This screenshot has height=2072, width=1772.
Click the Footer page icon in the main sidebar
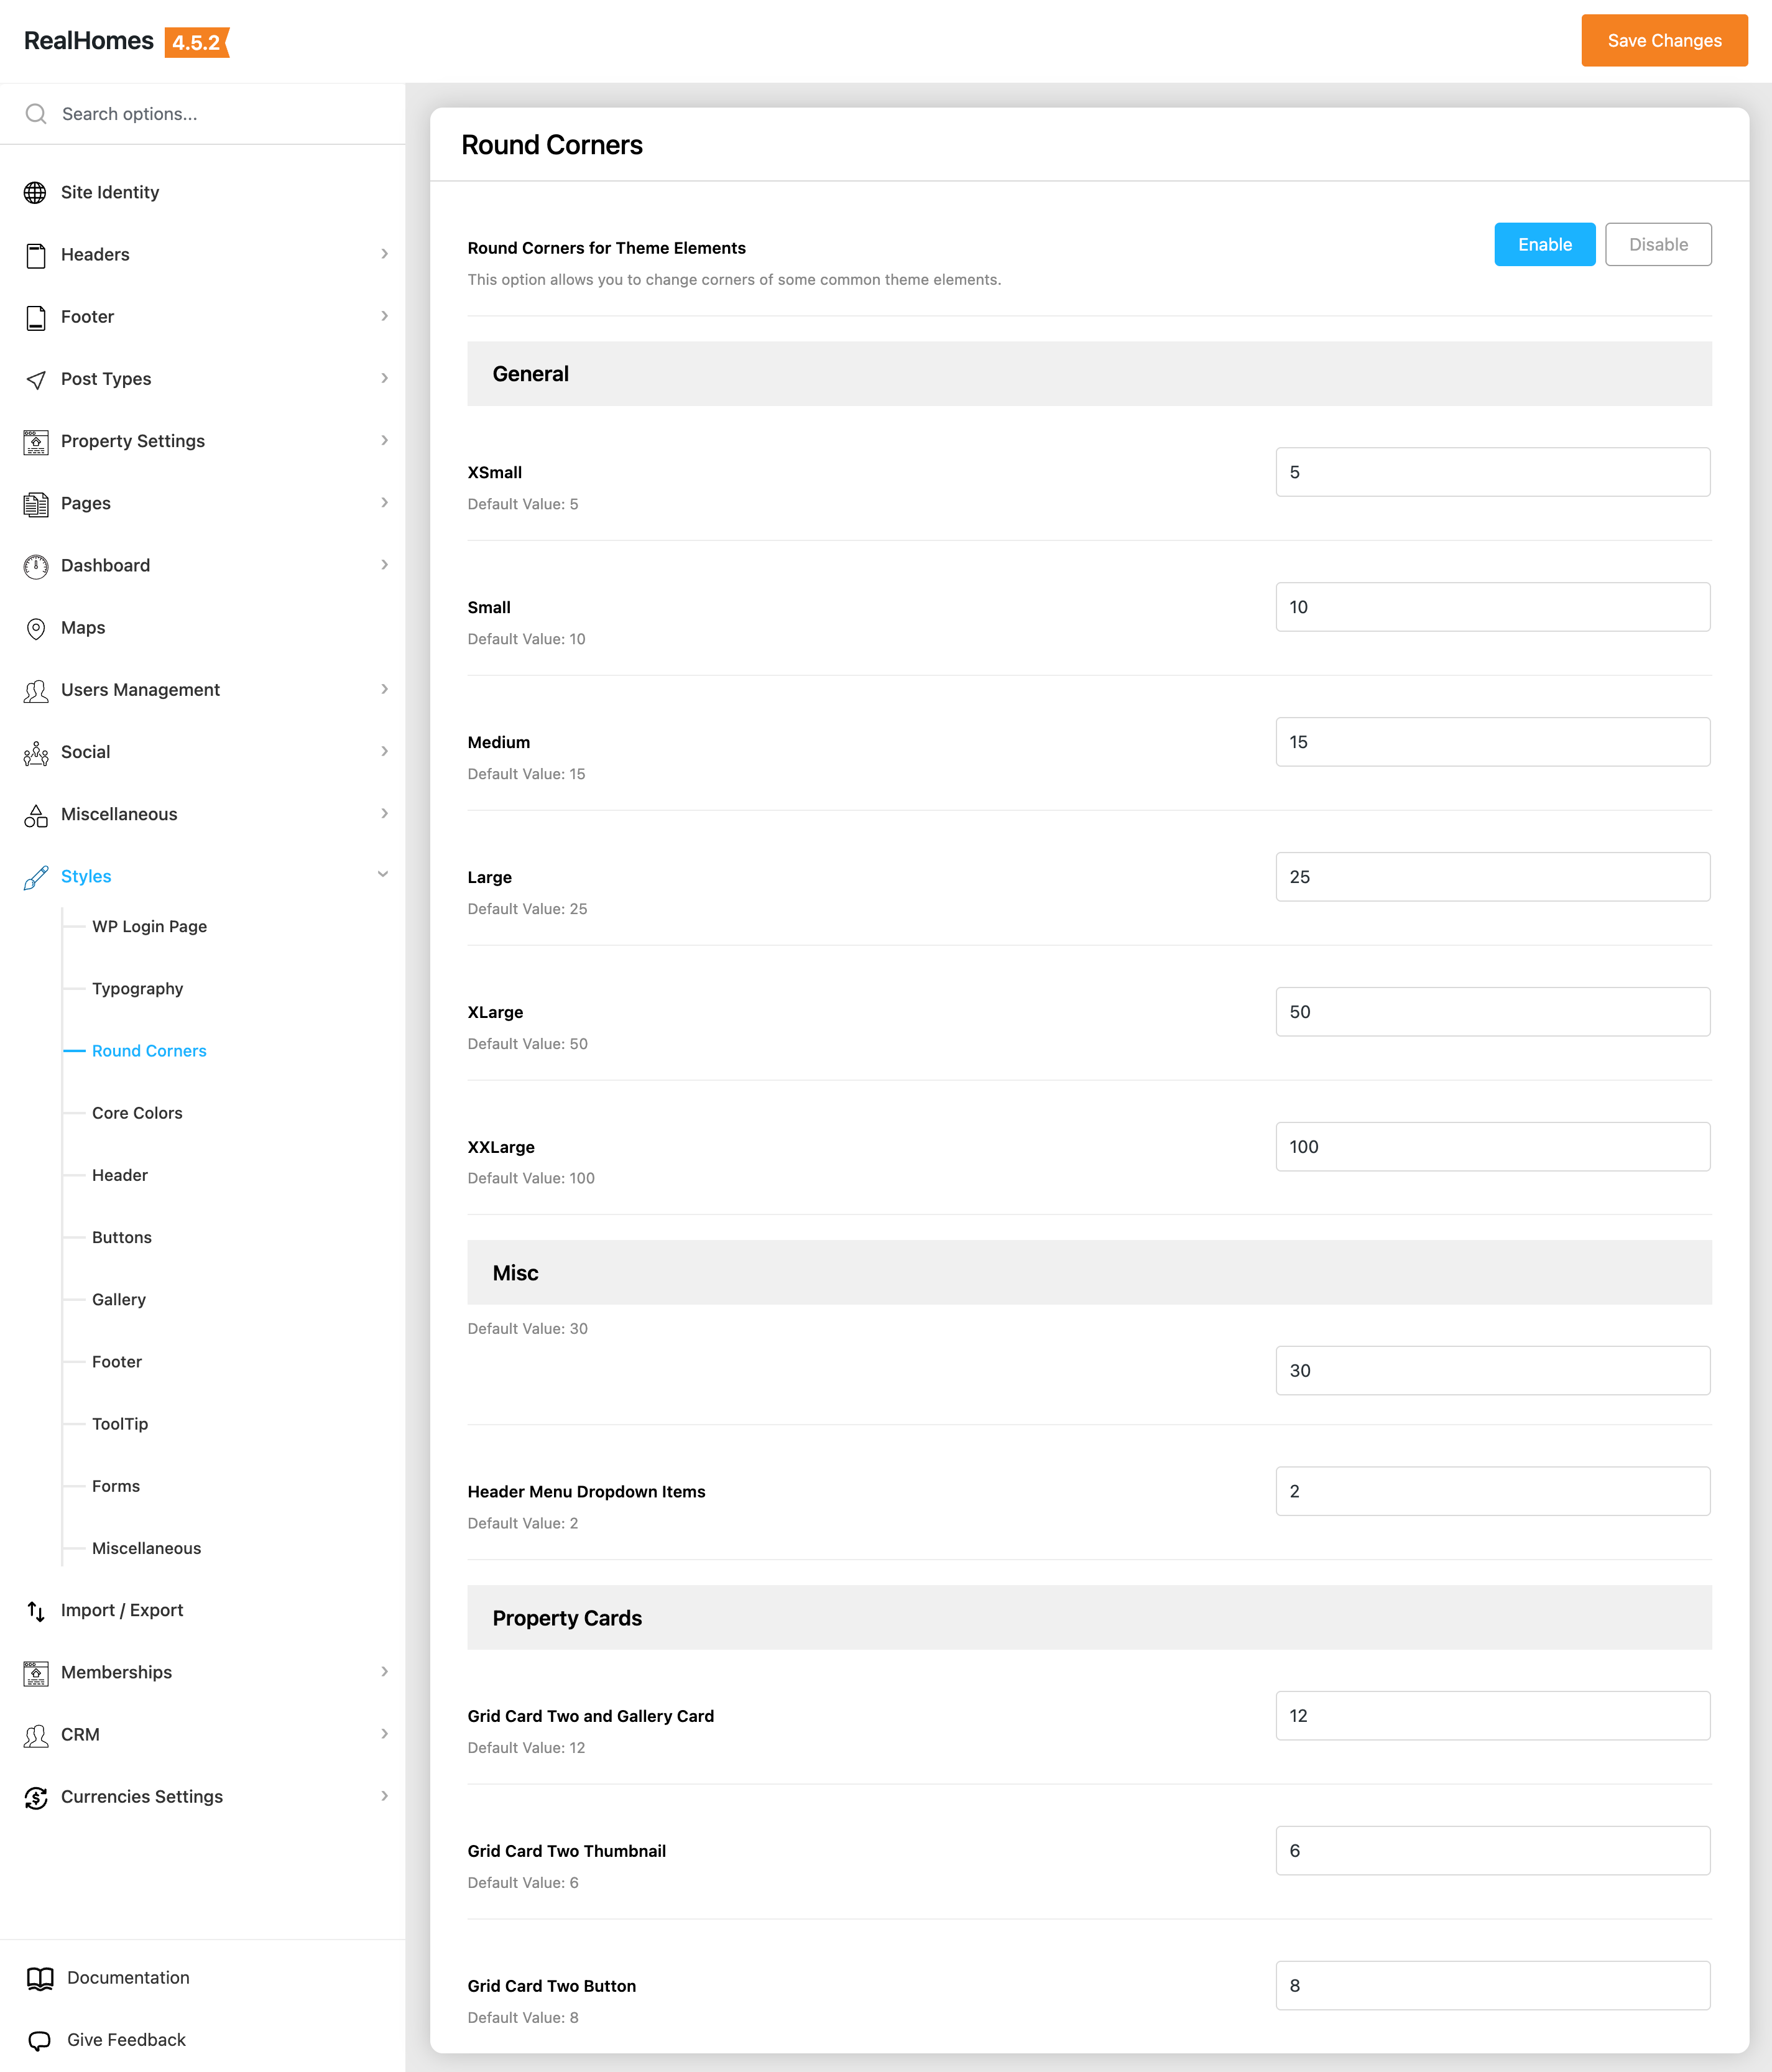[x=36, y=317]
